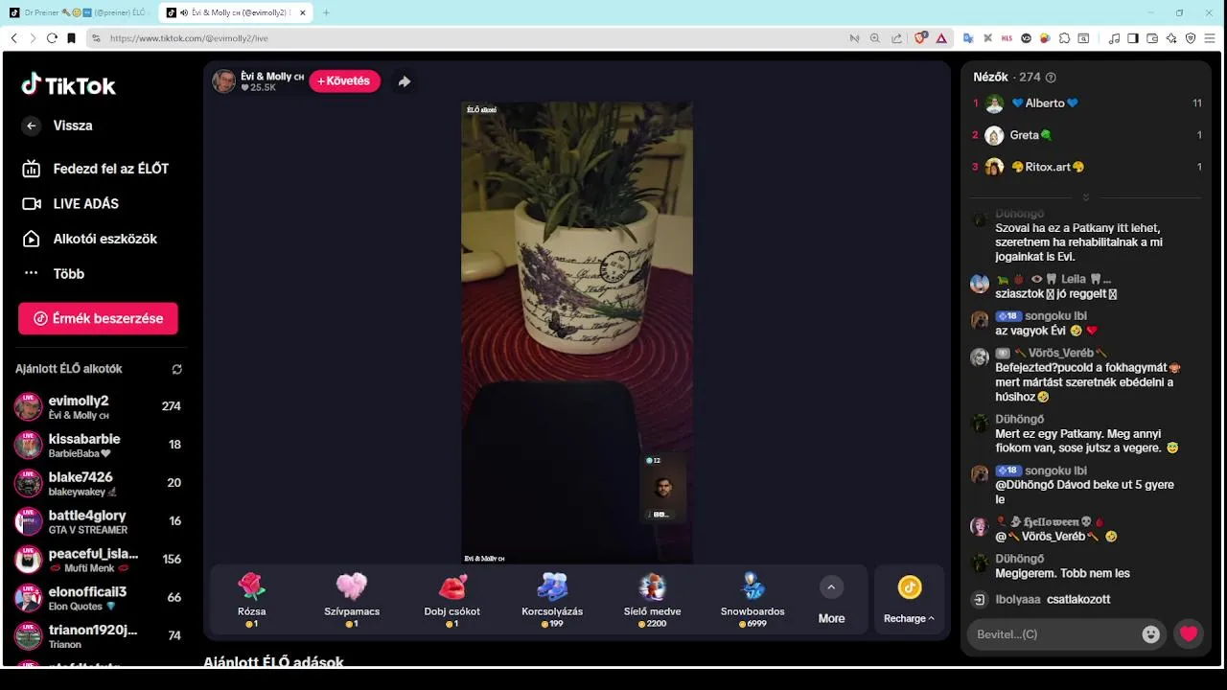
Task: Click the TikTok logo
Action: click(x=68, y=85)
